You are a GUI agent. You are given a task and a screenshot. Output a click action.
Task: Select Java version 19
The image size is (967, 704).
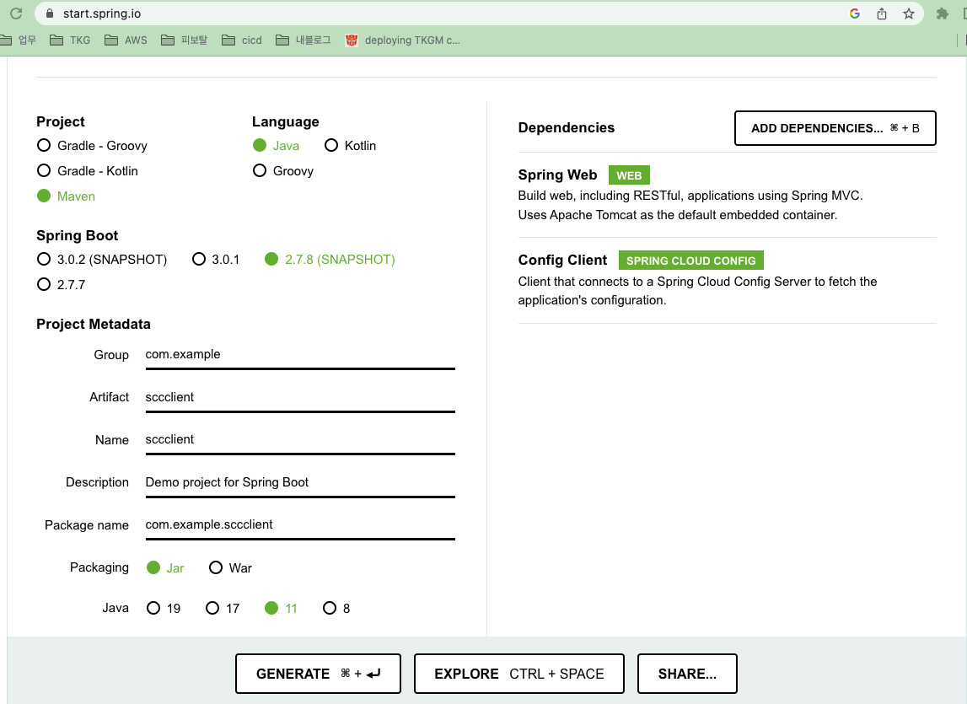coord(164,609)
